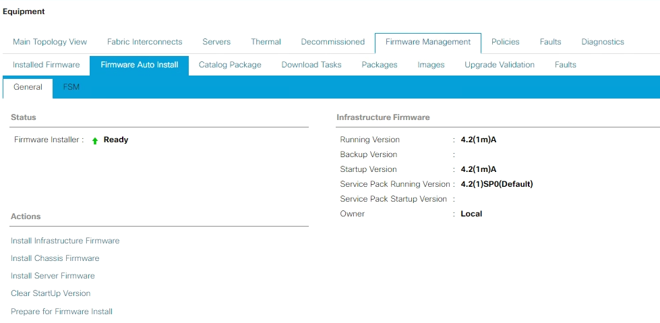Open the Servers tab
Image resolution: width=660 pixels, height=323 pixels.
tap(216, 42)
